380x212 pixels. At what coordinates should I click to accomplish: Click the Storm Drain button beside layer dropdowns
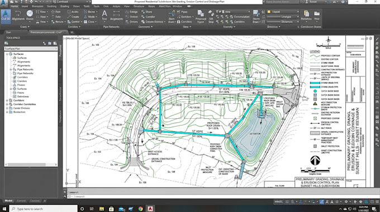[256, 17]
